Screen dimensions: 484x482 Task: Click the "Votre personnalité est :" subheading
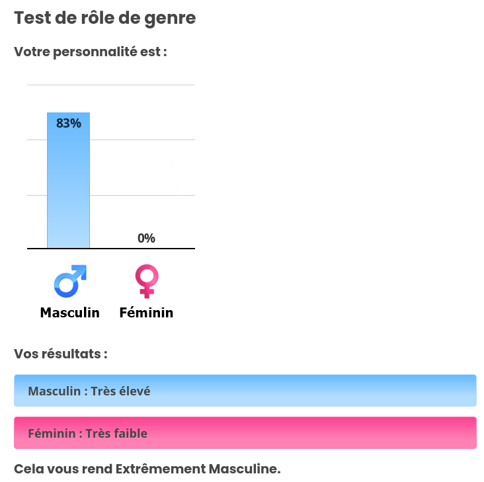pos(90,52)
